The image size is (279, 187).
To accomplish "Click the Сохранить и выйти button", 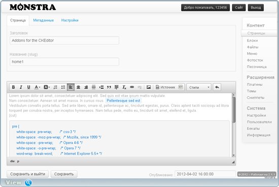I will coord(27,174).
